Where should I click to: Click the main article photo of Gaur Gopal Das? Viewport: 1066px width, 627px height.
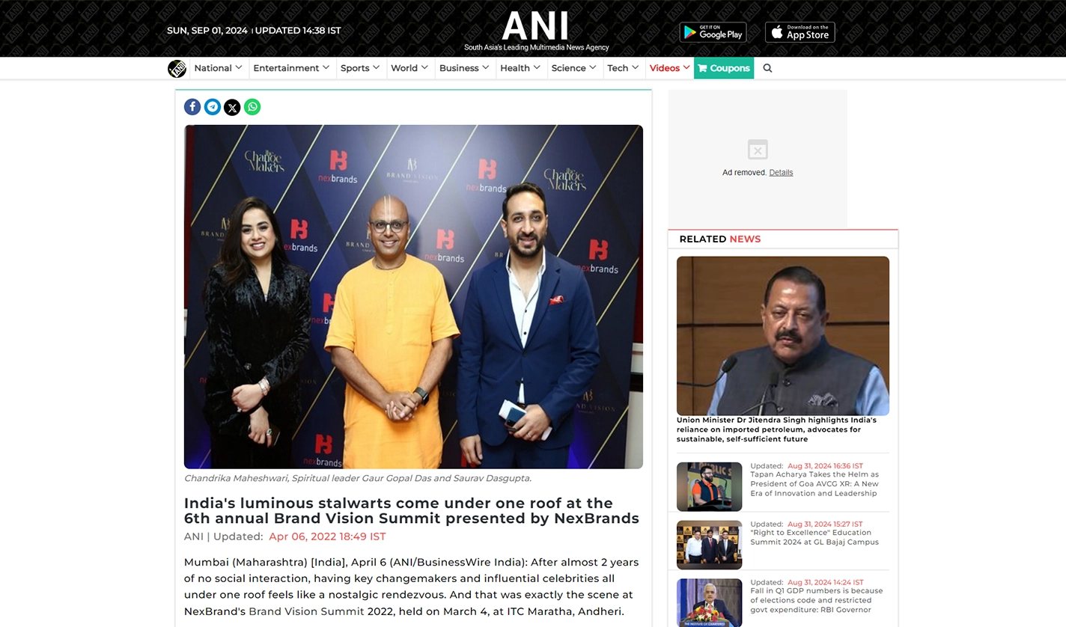pyautogui.click(x=413, y=297)
